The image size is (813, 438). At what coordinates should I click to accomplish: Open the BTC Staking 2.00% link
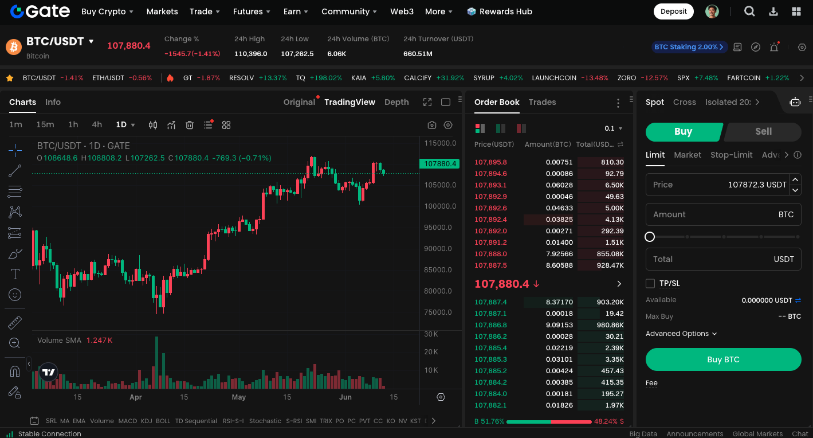coord(689,47)
